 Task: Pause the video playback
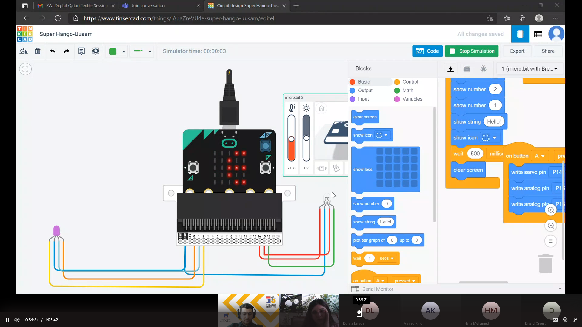(7, 320)
